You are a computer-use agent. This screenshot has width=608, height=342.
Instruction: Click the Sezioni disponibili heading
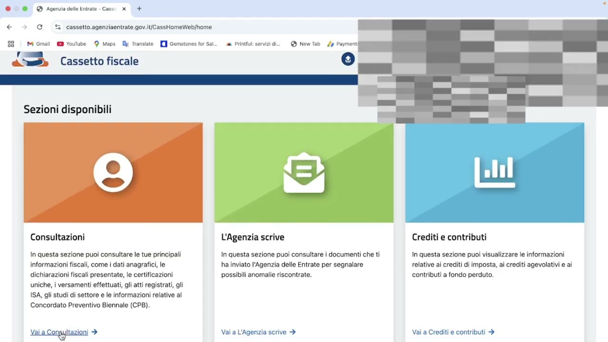click(67, 109)
